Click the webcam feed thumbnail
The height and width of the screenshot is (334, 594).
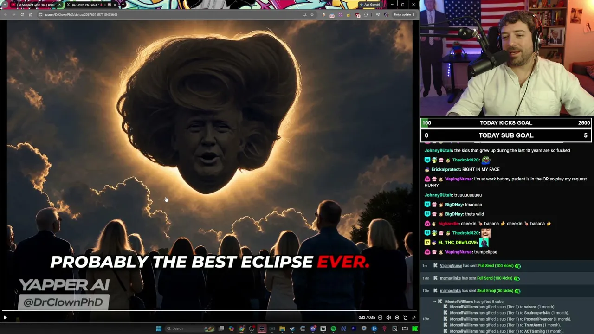[x=507, y=58]
